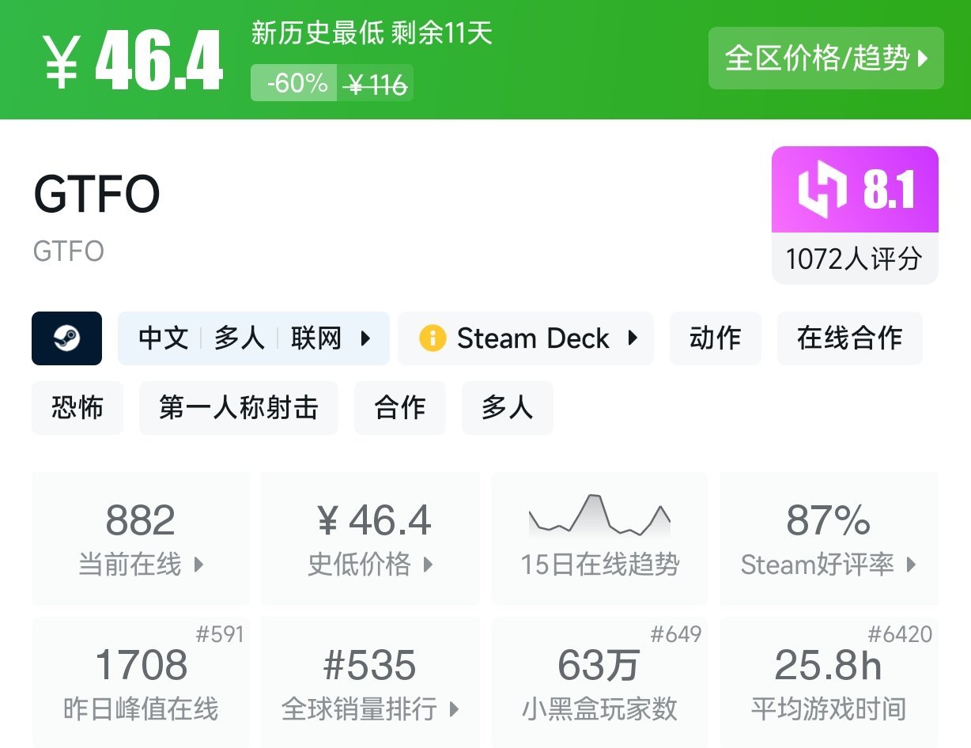Open the 1072人评分 ratings count

coord(854,259)
